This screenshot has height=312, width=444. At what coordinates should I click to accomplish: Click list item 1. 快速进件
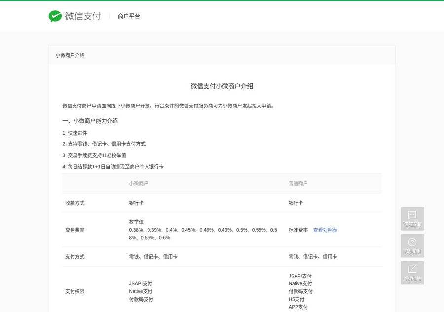click(75, 133)
